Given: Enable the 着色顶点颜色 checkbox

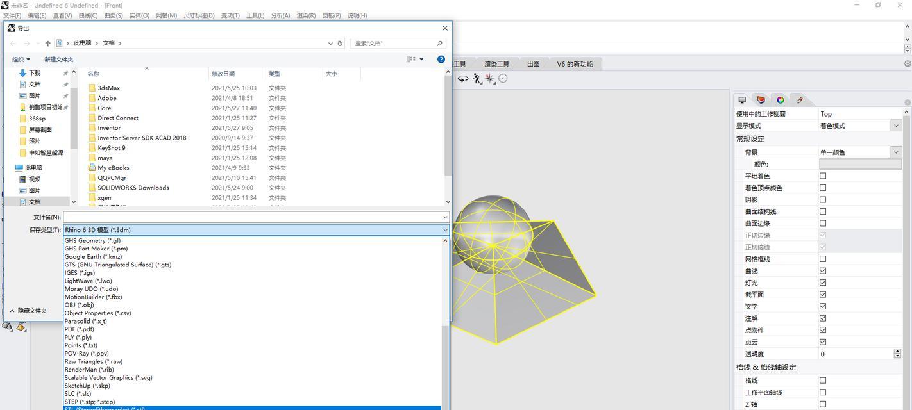Looking at the screenshot, I should pos(823,188).
